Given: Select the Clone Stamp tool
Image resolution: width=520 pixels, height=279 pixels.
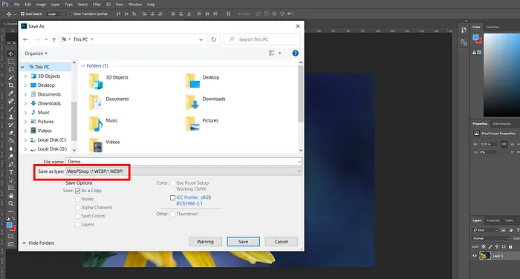Looking at the screenshot, I should pos(10,117).
